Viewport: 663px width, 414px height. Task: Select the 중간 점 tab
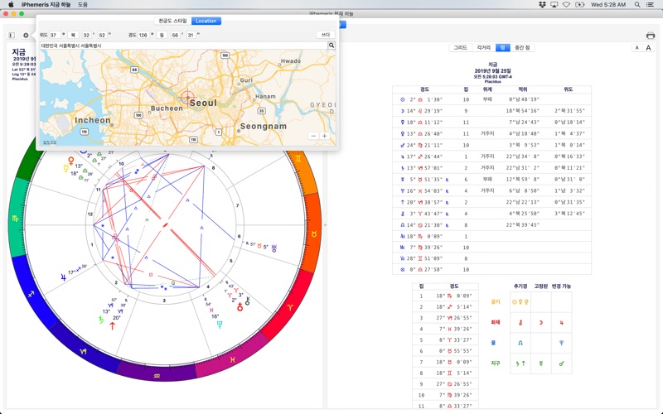click(522, 48)
